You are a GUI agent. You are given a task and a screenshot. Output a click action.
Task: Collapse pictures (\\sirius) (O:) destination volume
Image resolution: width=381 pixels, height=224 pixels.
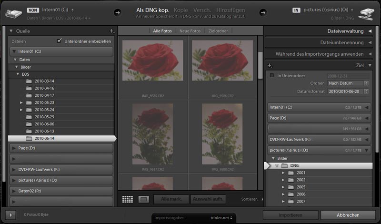pyautogui.click(x=367, y=150)
